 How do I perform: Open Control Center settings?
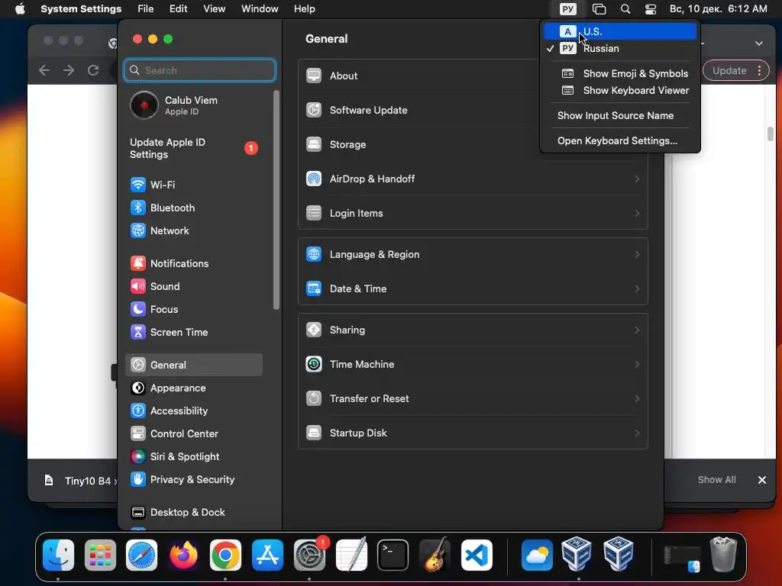174,434
